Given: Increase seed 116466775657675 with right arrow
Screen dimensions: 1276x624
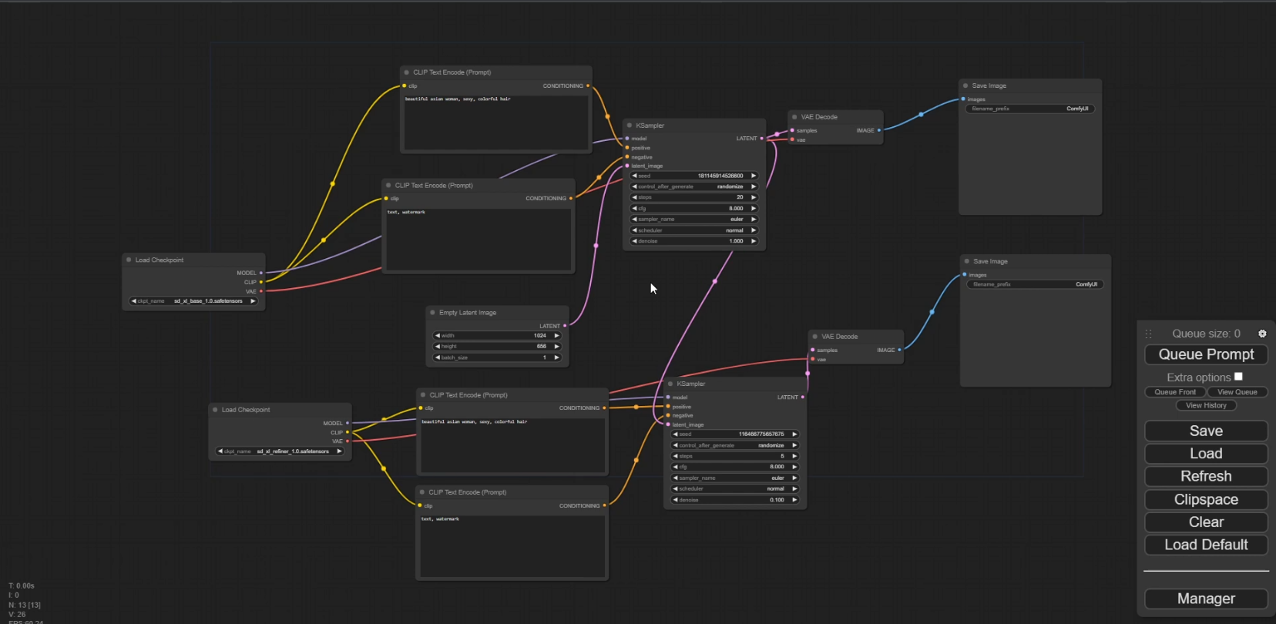Looking at the screenshot, I should [794, 434].
